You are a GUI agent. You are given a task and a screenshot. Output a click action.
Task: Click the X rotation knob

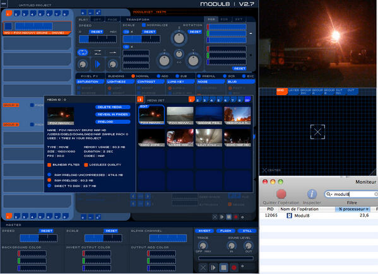(x=165, y=60)
